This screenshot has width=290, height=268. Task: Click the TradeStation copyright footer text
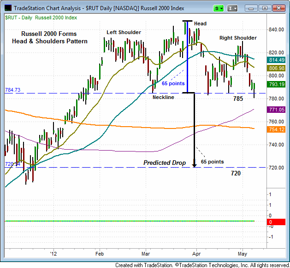coord(202,265)
